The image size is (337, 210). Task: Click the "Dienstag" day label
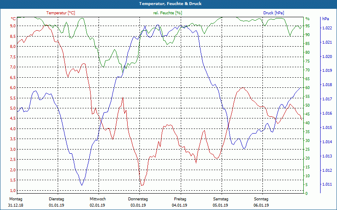pos(56,199)
